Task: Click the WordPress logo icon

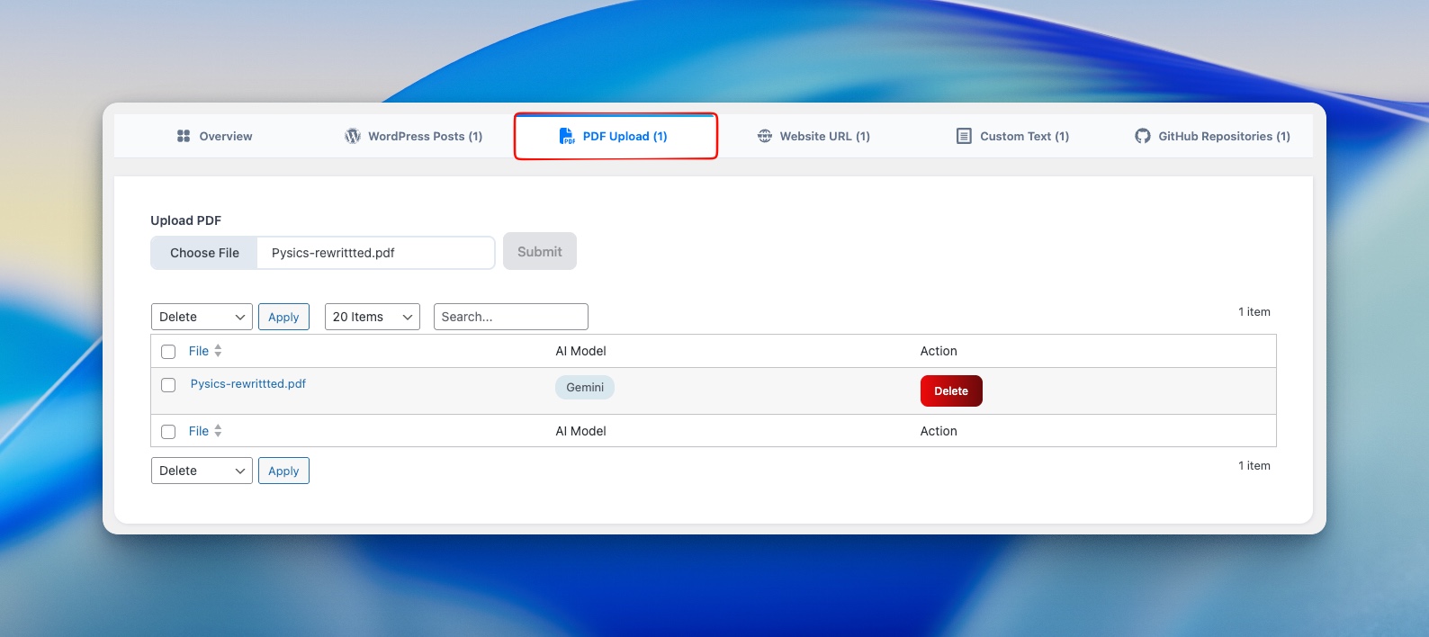Action: (x=353, y=136)
